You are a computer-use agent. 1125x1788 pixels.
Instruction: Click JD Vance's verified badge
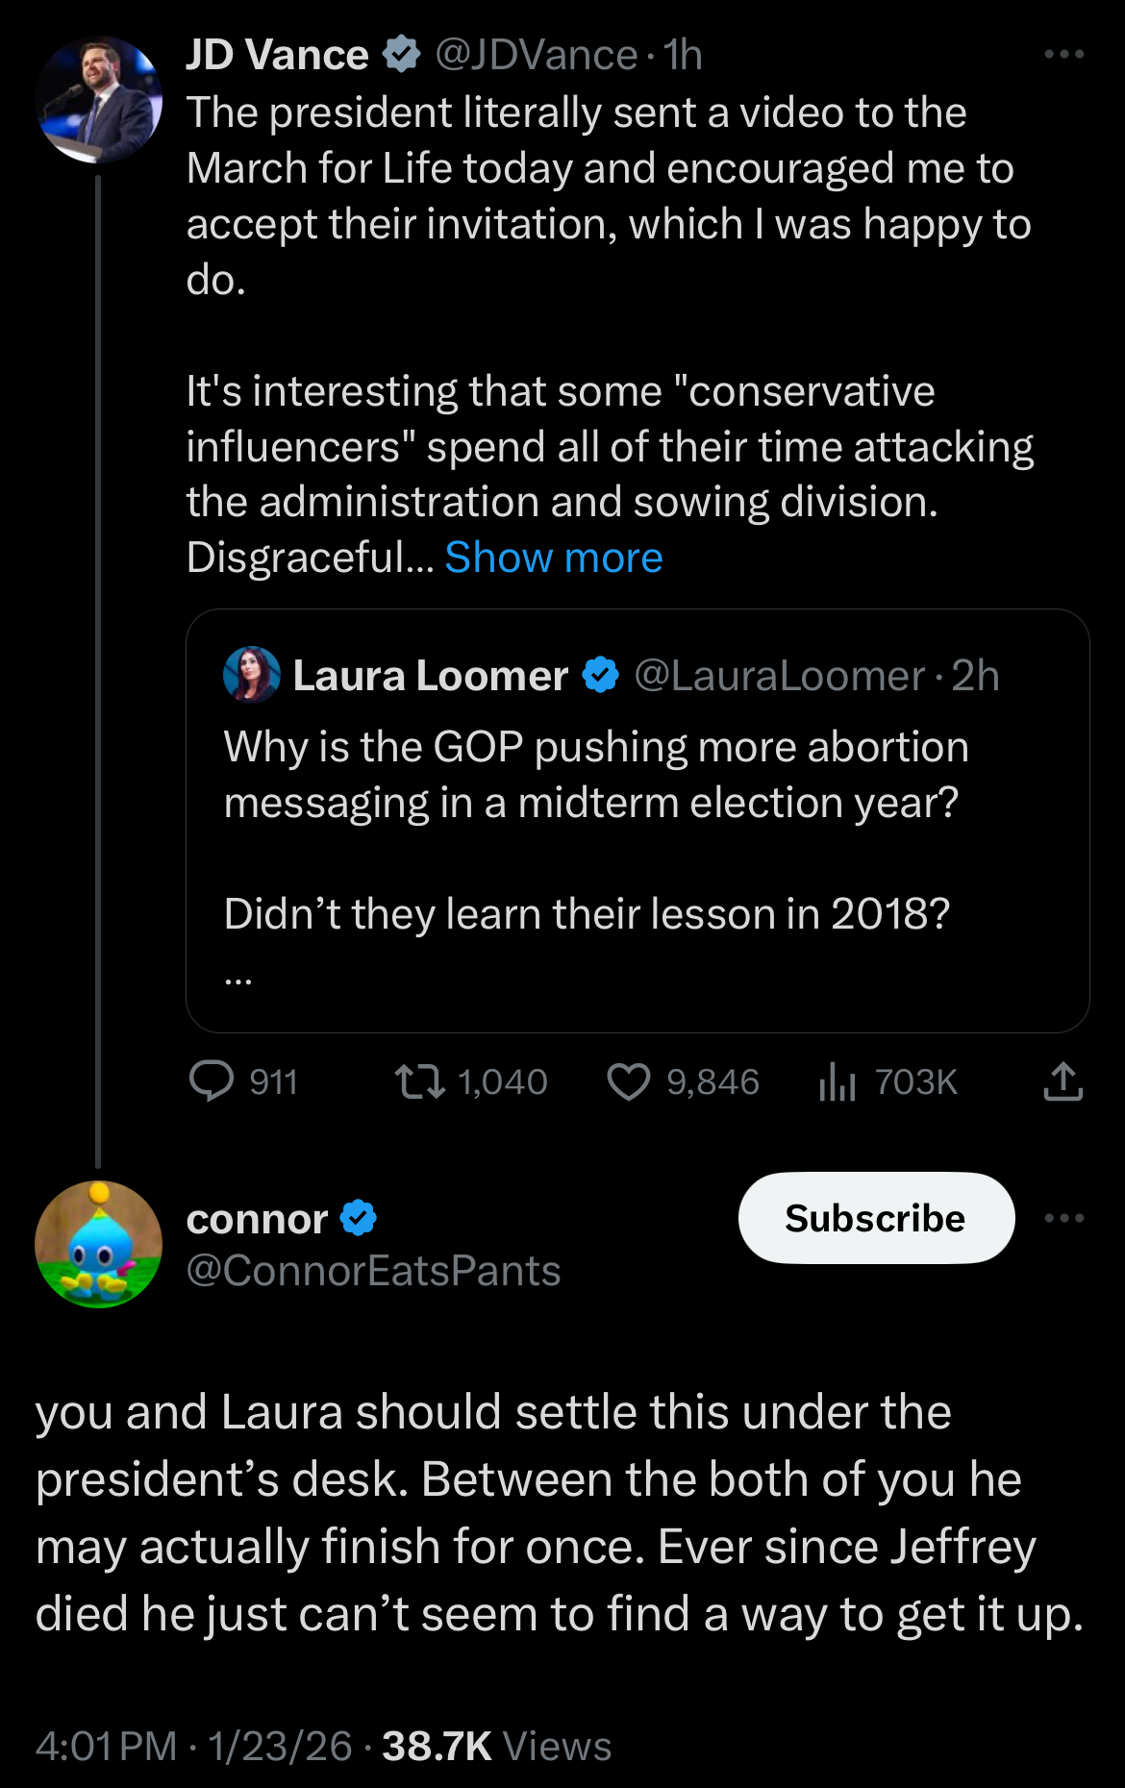pos(402,55)
